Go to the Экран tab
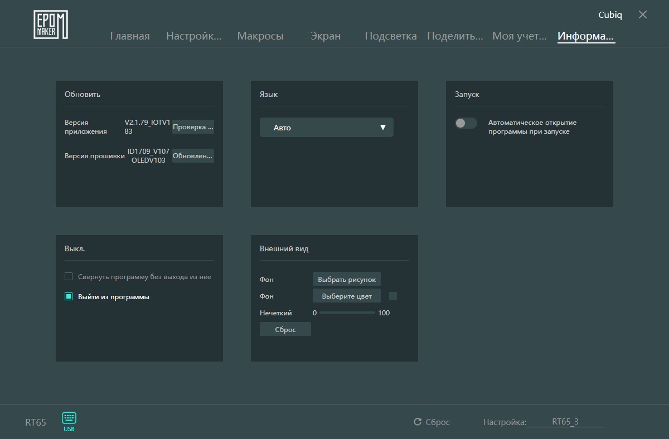Screen dimensions: 669x439 coord(326,36)
